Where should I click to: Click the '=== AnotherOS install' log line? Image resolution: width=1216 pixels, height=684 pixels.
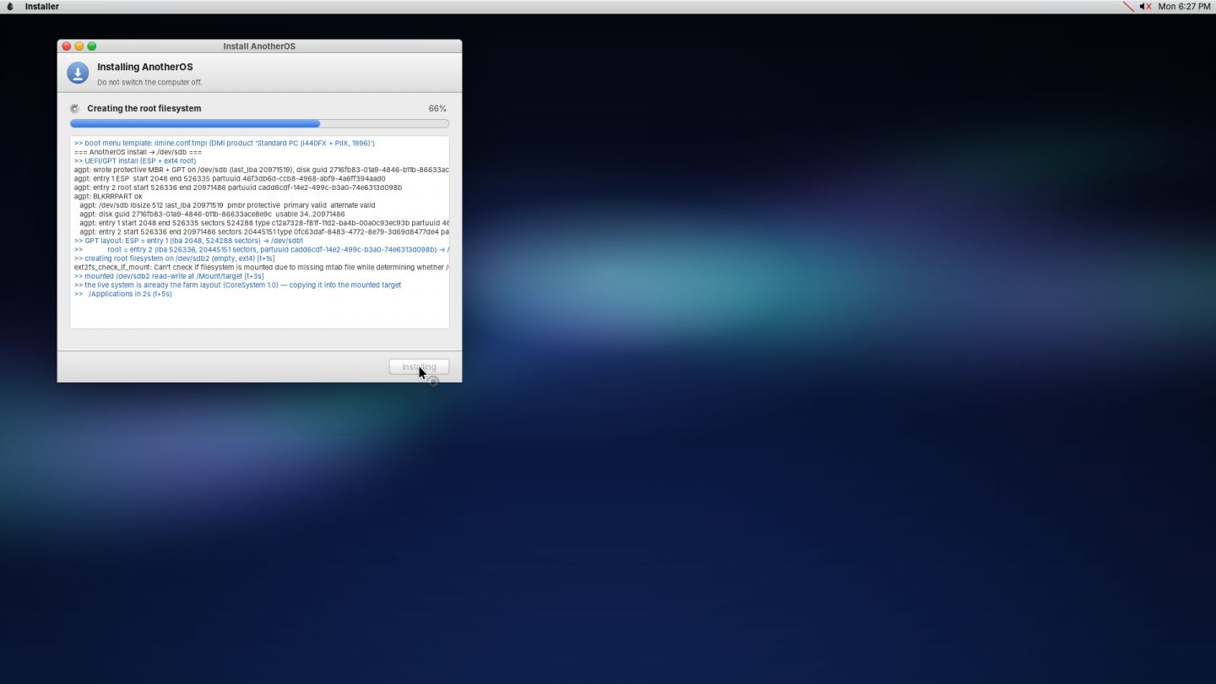coord(138,152)
